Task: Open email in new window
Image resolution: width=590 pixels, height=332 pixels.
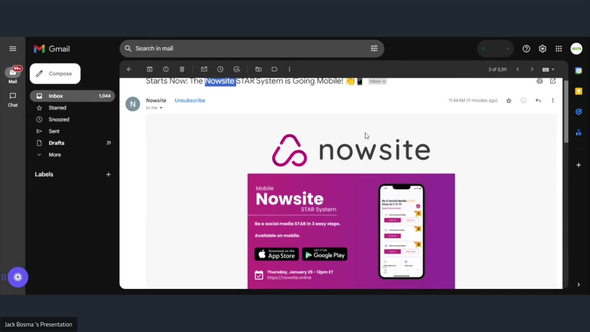Action: (x=553, y=81)
